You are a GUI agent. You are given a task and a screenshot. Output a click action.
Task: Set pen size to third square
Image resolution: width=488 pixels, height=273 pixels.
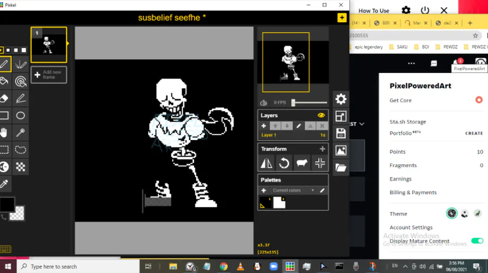click(x=16, y=50)
